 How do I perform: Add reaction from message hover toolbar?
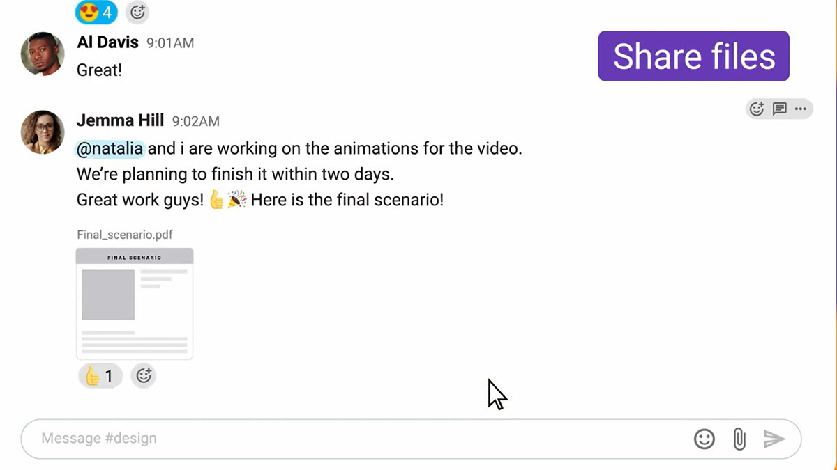tap(757, 109)
